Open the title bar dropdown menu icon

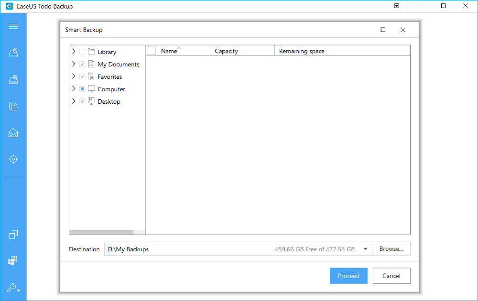click(397, 6)
